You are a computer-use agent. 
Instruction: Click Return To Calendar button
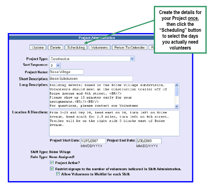pos(130,48)
